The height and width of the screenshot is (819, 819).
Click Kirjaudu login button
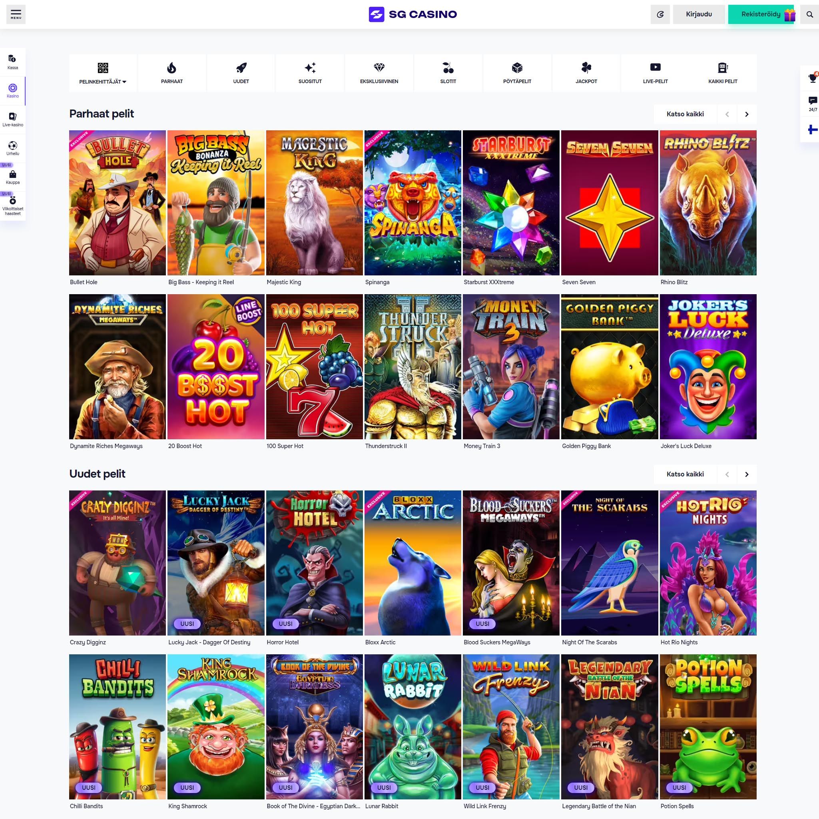coord(698,14)
